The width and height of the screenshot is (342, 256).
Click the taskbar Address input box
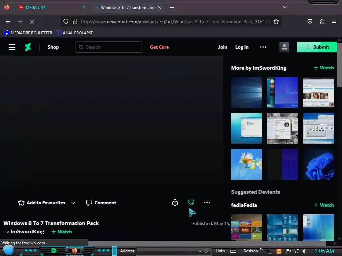167,251
